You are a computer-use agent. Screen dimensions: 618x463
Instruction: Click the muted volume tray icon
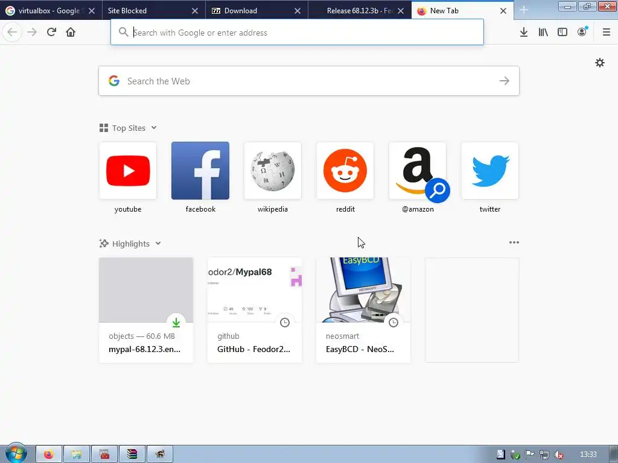[558, 455]
